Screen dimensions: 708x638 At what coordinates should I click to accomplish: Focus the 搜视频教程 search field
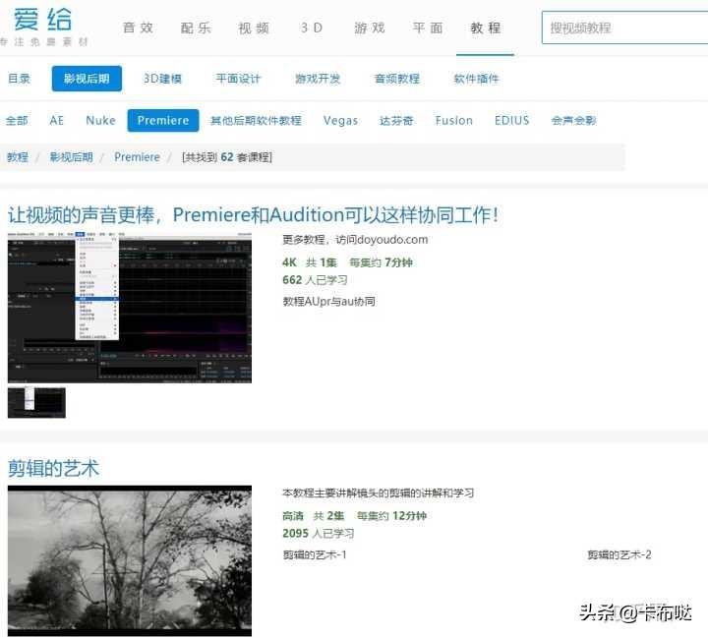click(625, 28)
